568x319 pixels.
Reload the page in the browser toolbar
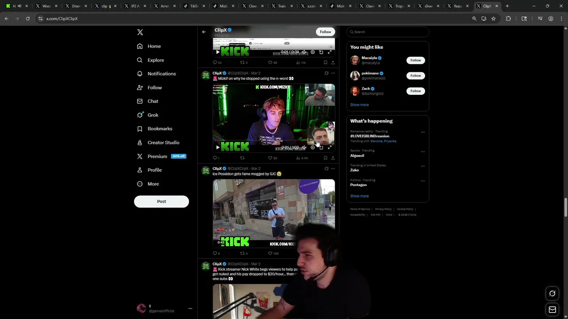(x=28, y=19)
